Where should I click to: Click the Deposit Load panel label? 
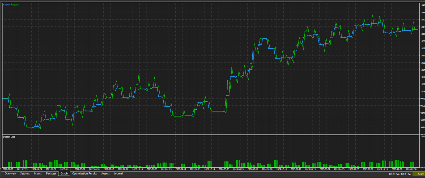coord(9,137)
